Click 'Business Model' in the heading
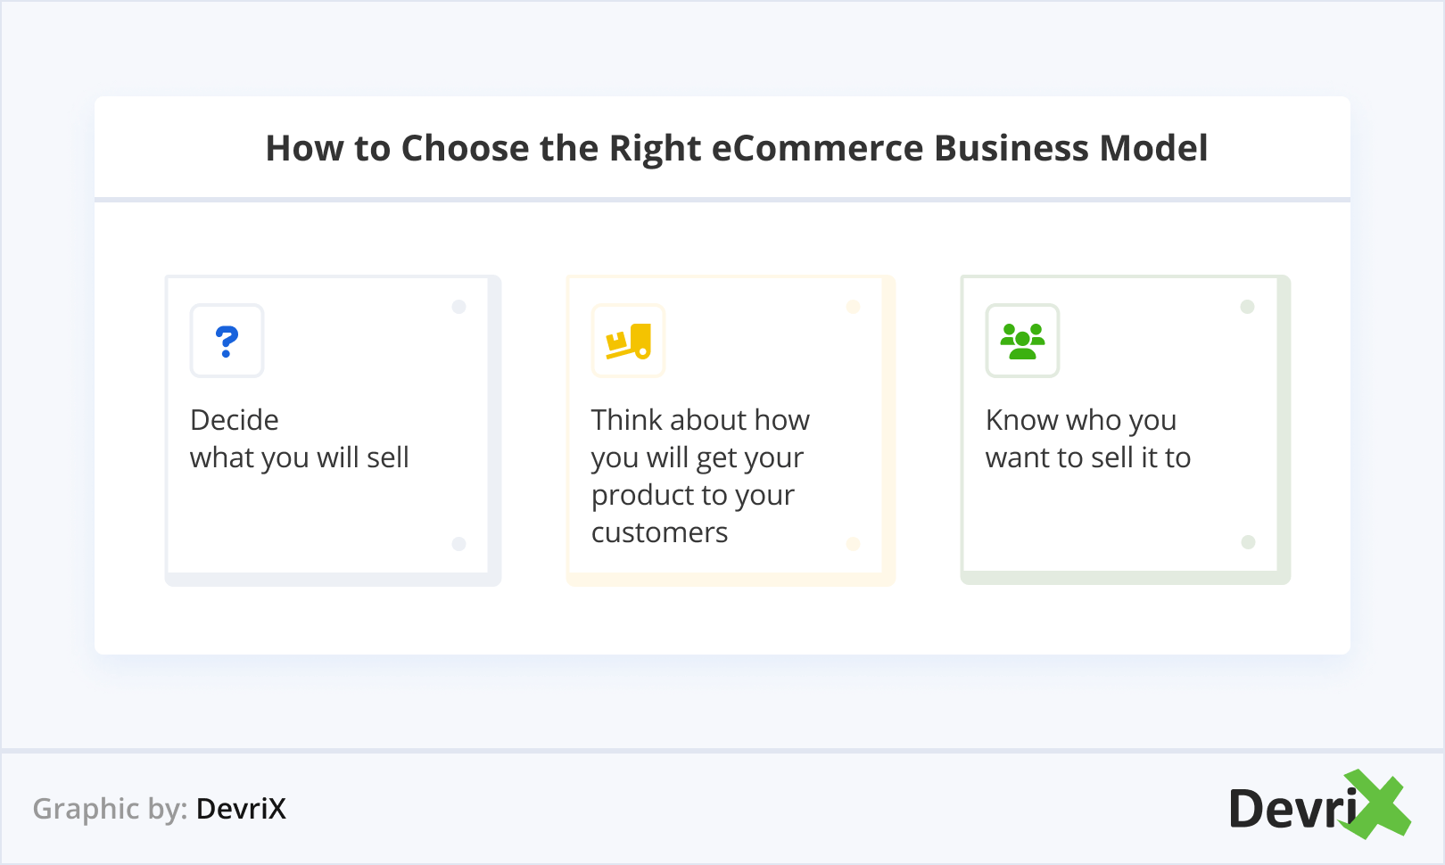The width and height of the screenshot is (1445, 865). [x=1070, y=148]
